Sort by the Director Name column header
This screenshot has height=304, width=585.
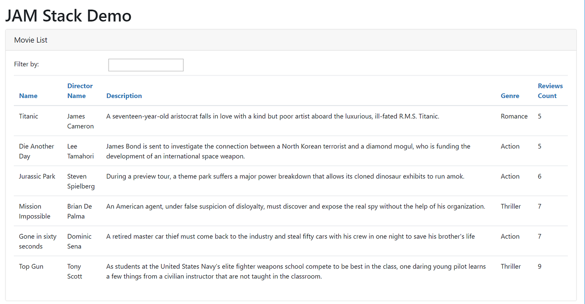pyautogui.click(x=80, y=91)
